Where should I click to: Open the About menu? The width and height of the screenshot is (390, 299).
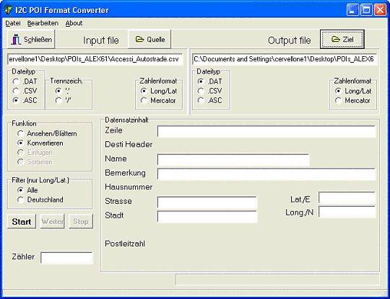[74, 23]
